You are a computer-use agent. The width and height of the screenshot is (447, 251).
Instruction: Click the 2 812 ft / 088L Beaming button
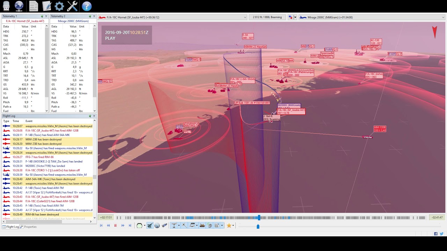(x=267, y=17)
